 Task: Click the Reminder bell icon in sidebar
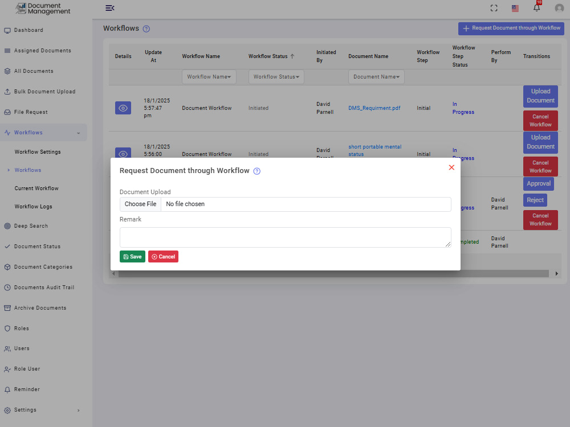7,389
